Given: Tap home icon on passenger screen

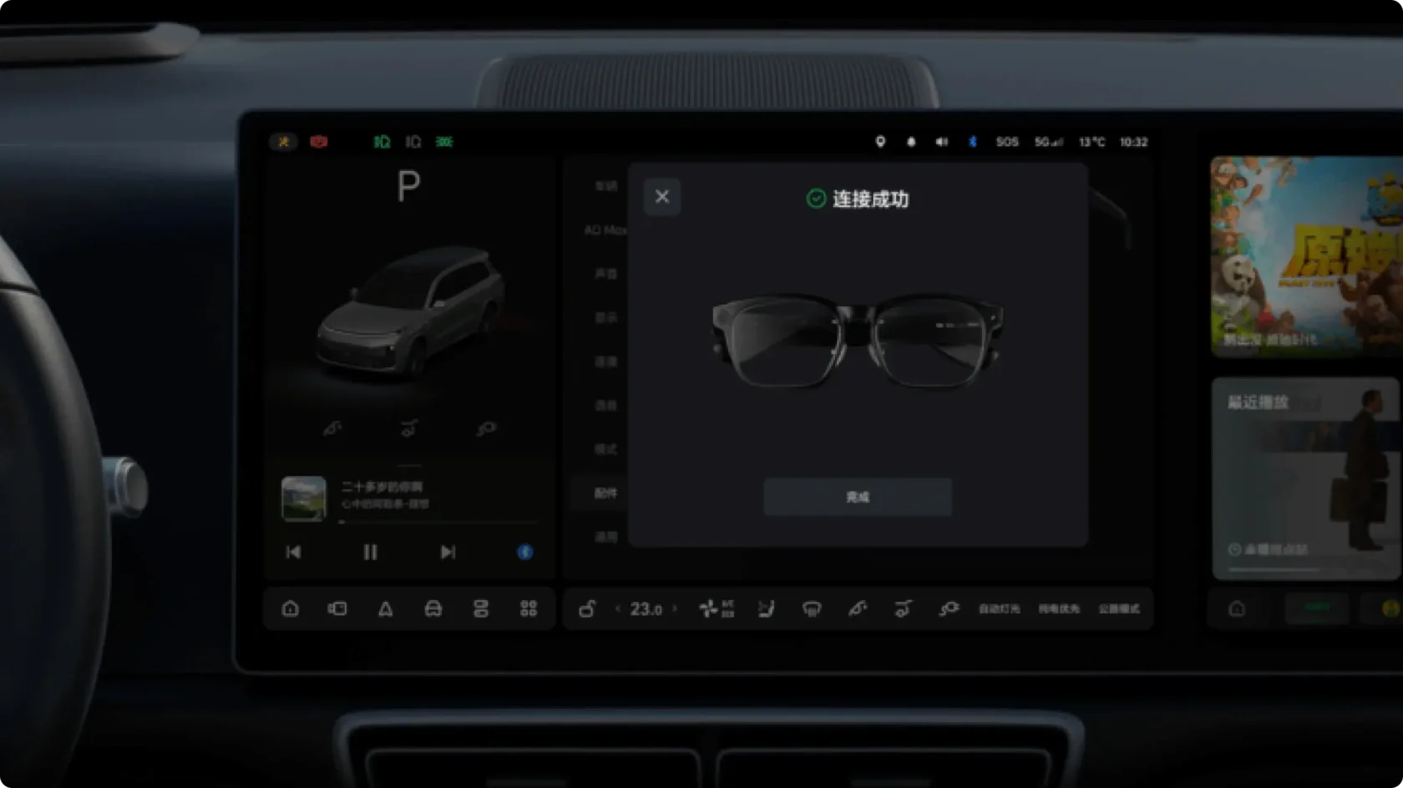Looking at the screenshot, I should tap(1237, 609).
